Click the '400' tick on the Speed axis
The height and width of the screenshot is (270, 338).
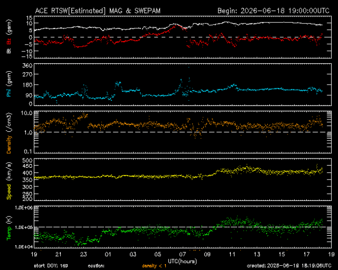coord(28,173)
